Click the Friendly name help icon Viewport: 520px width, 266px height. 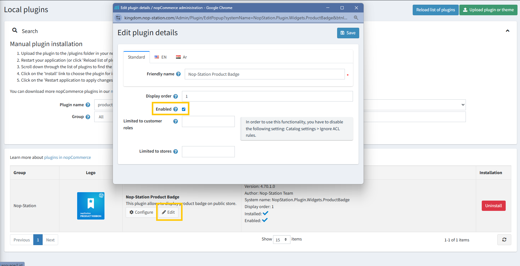tap(178, 74)
